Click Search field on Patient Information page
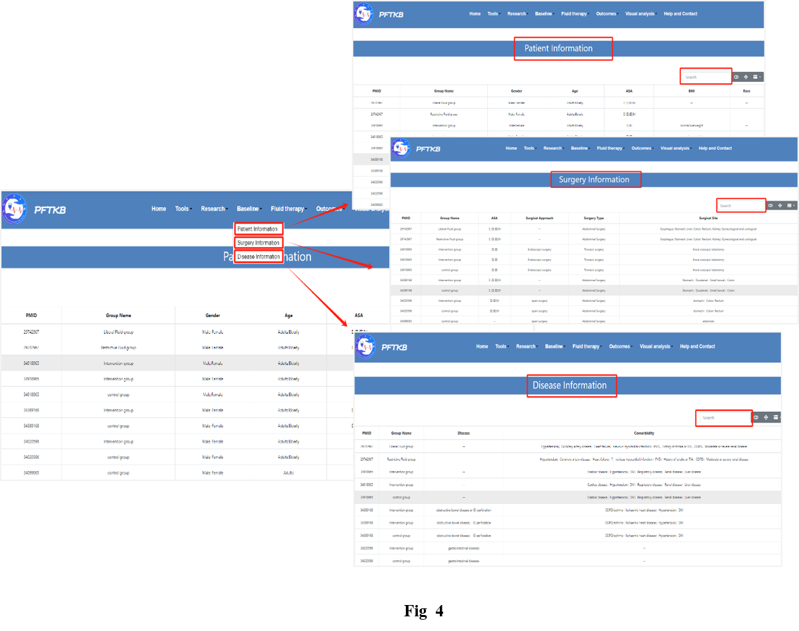The height and width of the screenshot is (631, 799). coord(706,77)
